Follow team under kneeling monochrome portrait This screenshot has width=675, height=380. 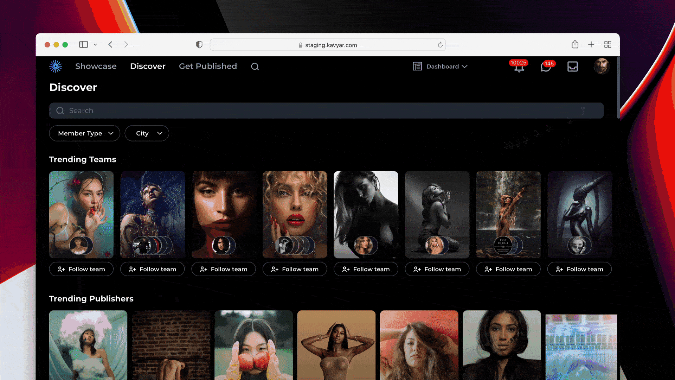click(437, 269)
